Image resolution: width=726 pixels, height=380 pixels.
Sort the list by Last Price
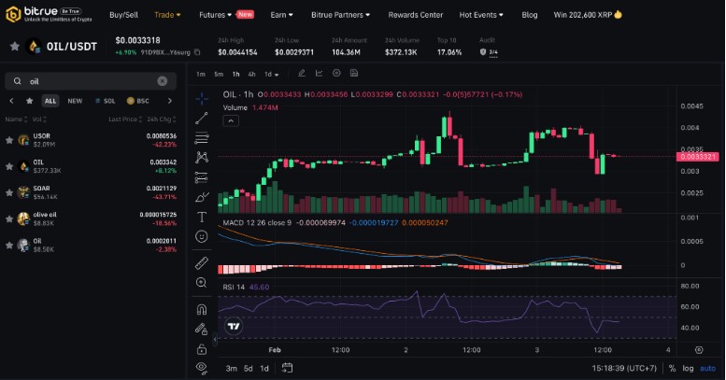pos(125,120)
